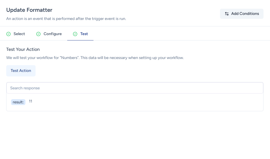The image size is (270, 159).
Task: Open the Configure tab
Action: point(53,34)
